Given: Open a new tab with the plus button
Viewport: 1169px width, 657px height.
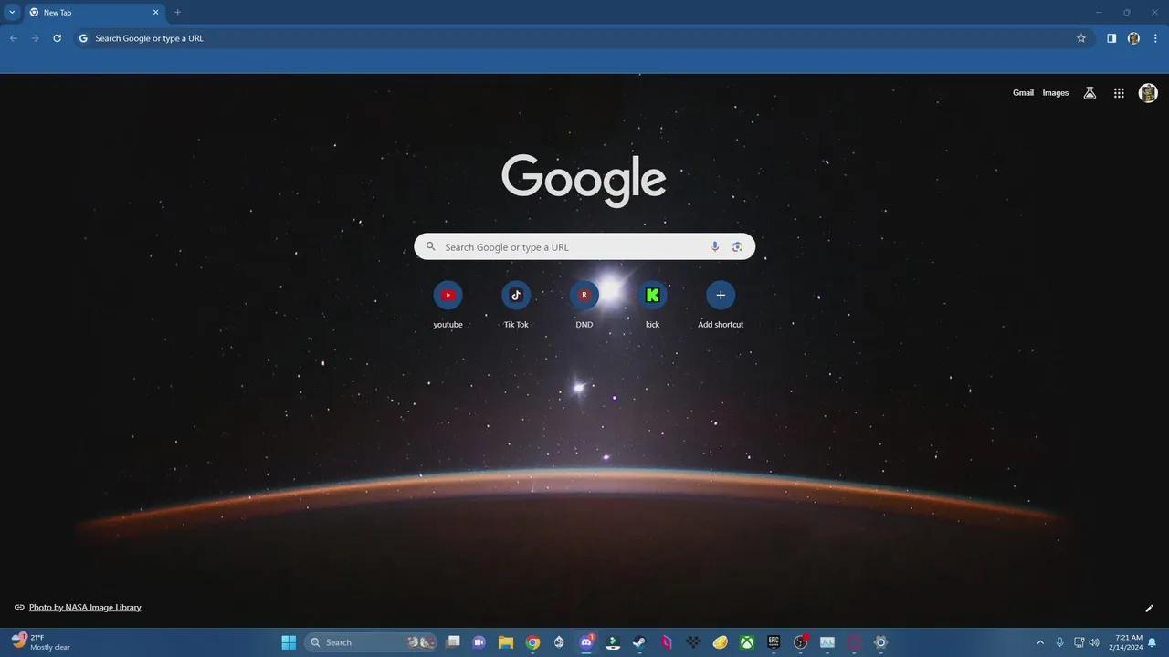Looking at the screenshot, I should [x=177, y=13].
